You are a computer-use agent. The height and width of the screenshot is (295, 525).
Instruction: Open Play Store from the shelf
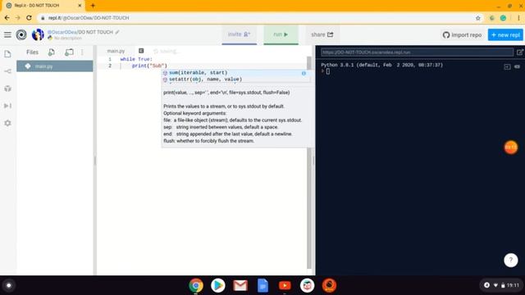218,285
